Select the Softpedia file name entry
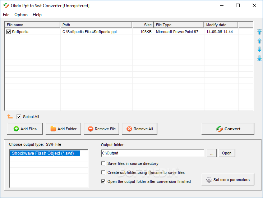 coord(20,32)
